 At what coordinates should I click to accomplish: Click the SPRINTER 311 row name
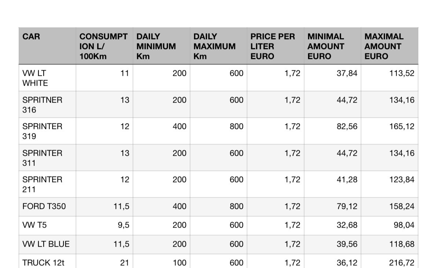click(47, 158)
